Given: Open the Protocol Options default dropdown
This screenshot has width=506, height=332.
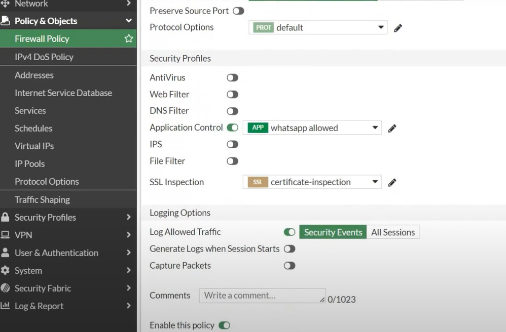Looking at the screenshot, I should point(318,28).
